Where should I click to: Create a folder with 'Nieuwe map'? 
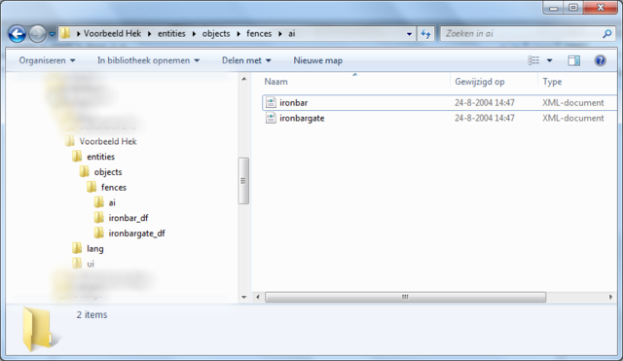click(318, 60)
